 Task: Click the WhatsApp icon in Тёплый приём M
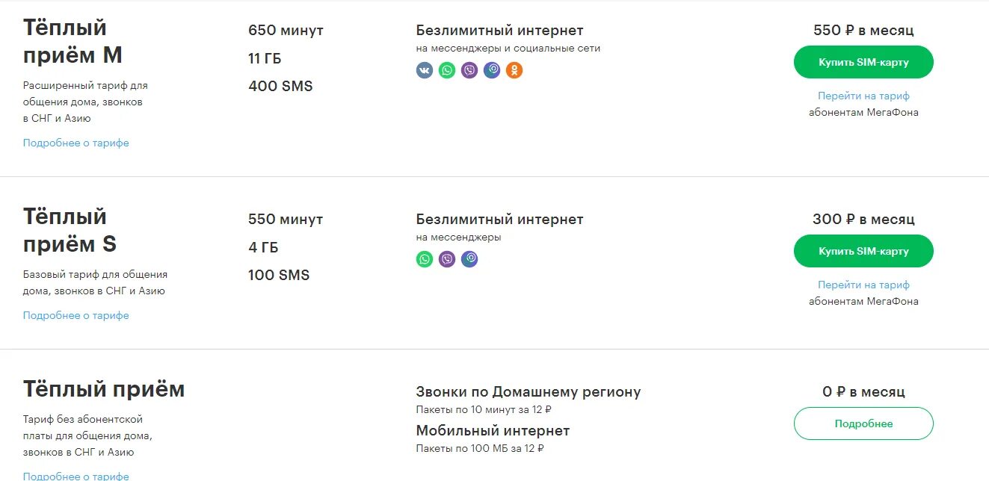(x=447, y=70)
